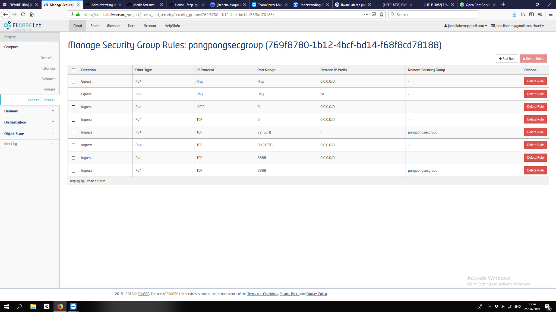Click the Add Rule button
Screen dimensions: 556x312
click(x=507, y=58)
